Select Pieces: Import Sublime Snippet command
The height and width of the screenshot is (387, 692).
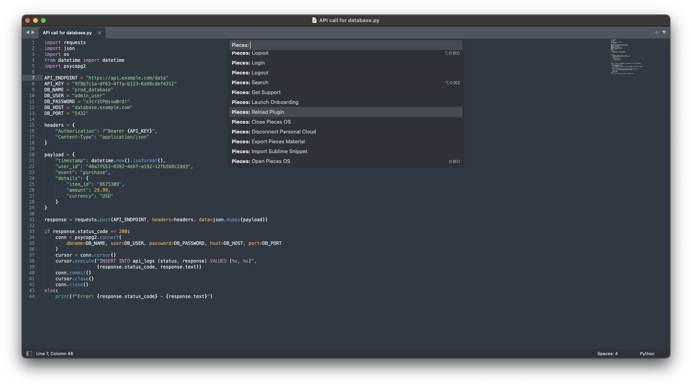coord(346,152)
